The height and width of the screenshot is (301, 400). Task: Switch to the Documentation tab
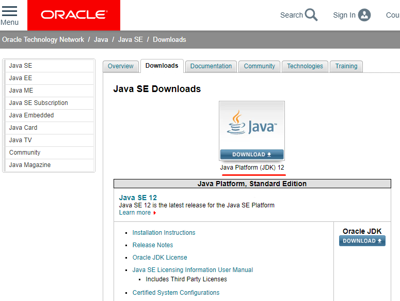click(211, 66)
